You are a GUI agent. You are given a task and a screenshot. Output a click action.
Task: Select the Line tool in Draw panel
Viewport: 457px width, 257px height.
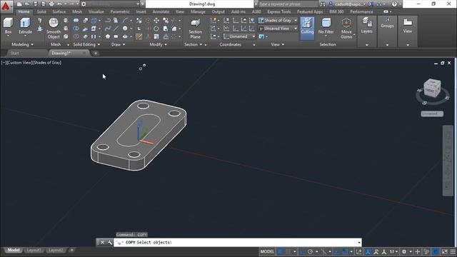tap(116, 29)
